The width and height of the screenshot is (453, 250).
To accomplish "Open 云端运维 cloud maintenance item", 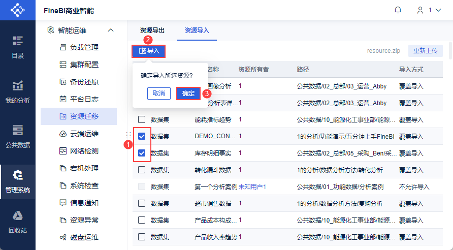I will click(84, 134).
